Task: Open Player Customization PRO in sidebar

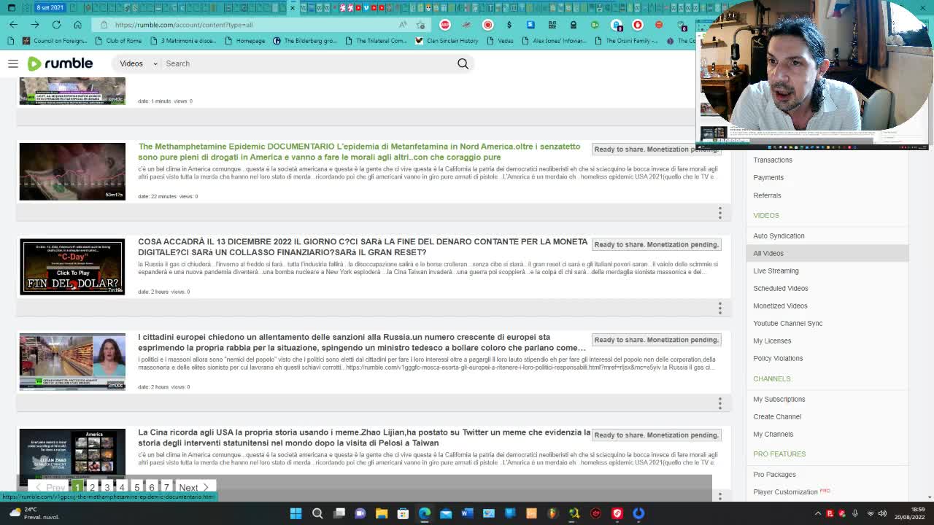Action: click(x=792, y=491)
